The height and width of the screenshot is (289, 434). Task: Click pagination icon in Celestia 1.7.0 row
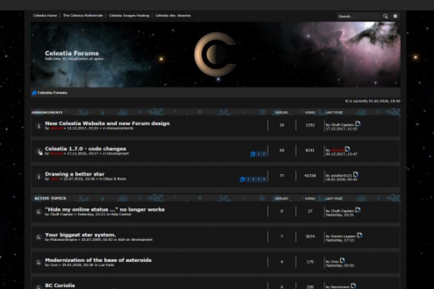click(x=253, y=154)
